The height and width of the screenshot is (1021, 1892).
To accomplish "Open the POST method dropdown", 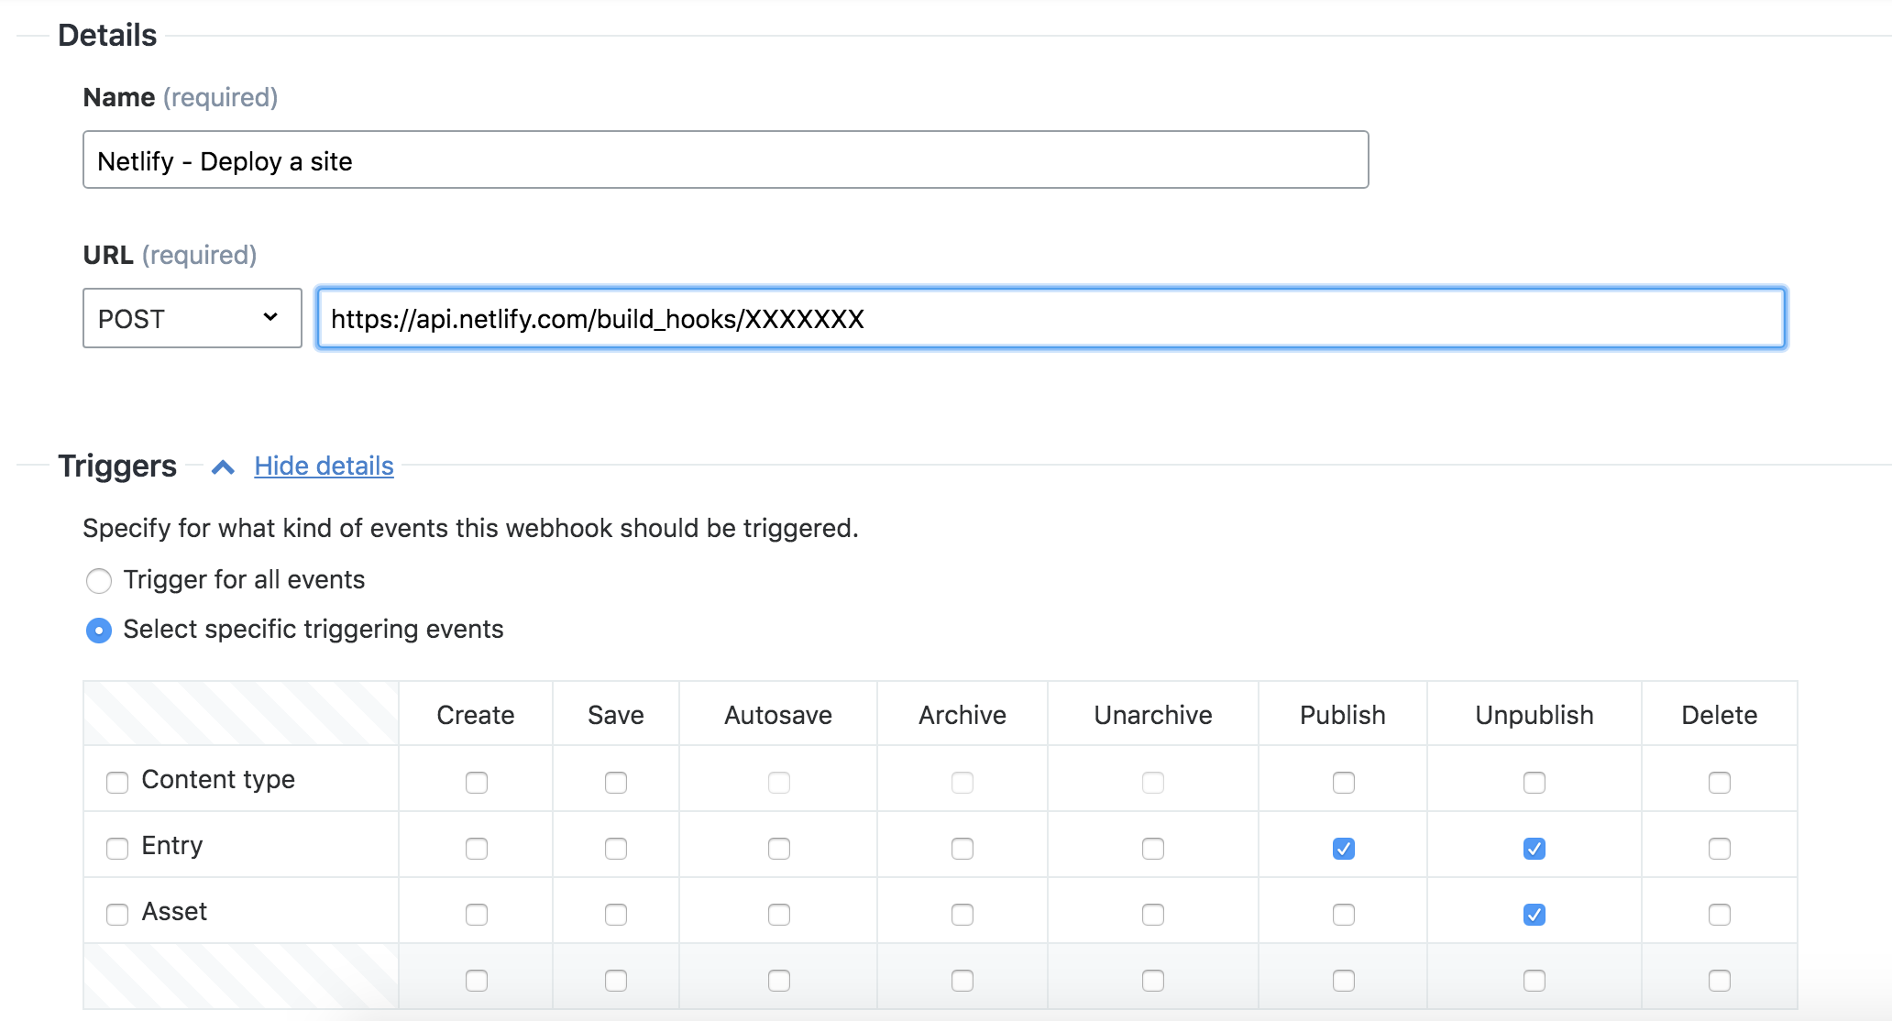I will point(192,319).
